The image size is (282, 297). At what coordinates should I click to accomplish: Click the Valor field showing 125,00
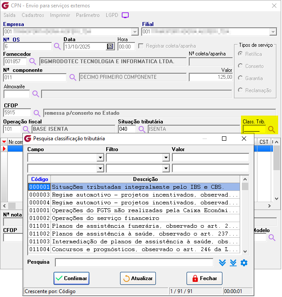[211, 77]
